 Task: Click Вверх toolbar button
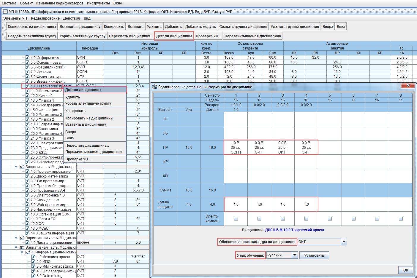[x=328, y=27]
